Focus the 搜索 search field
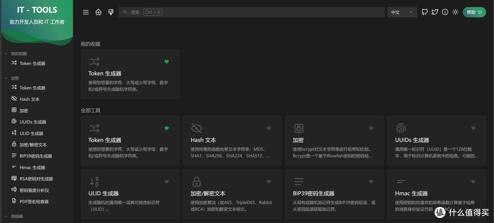The width and height of the screenshot is (494, 223). 252,12
